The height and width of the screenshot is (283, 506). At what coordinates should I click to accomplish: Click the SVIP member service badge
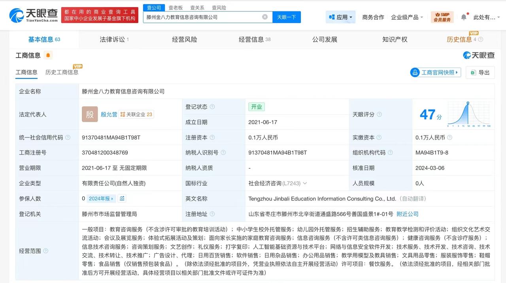point(442,17)
